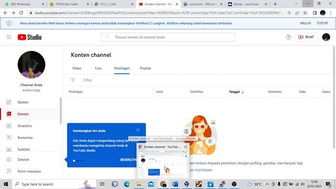This screenshot has width=336, height=189.
Task: Open the tab search dropdown arrow
Action: coord(296,4)
